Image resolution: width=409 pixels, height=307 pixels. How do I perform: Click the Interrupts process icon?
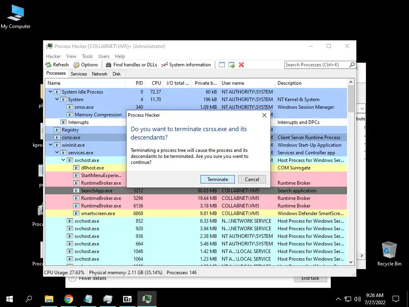(64, 122)
